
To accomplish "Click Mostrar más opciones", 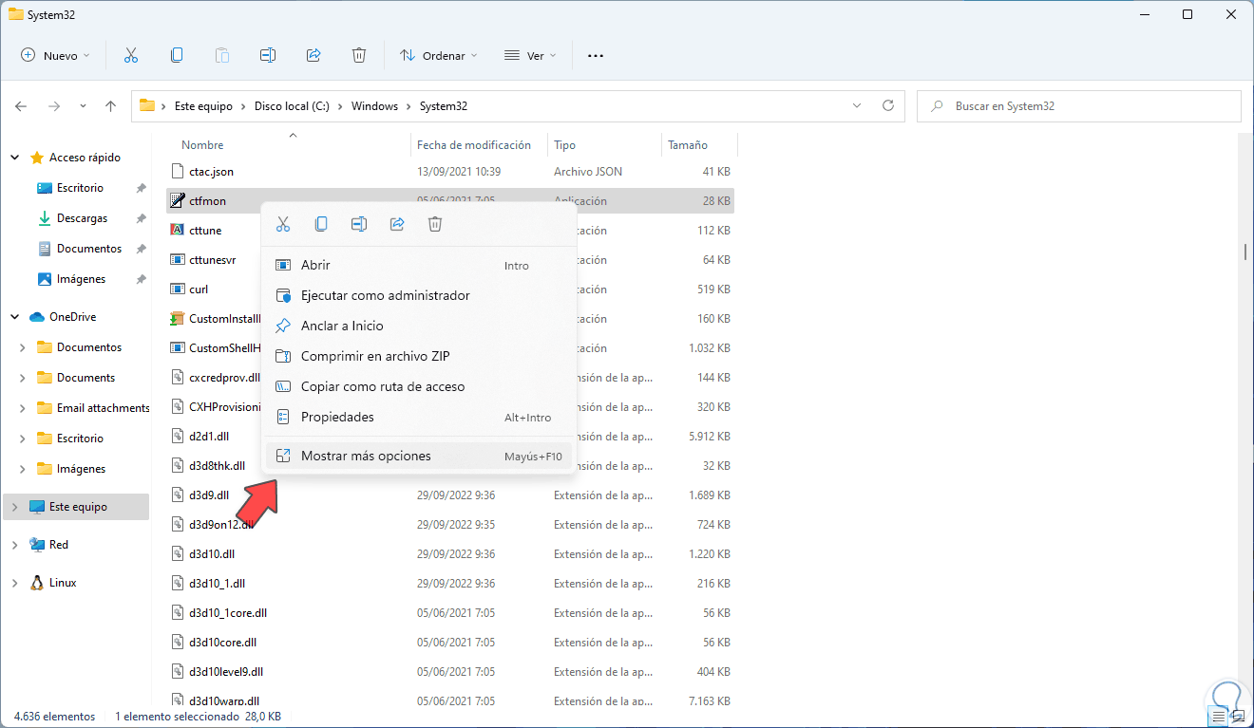I will [418, 457].
